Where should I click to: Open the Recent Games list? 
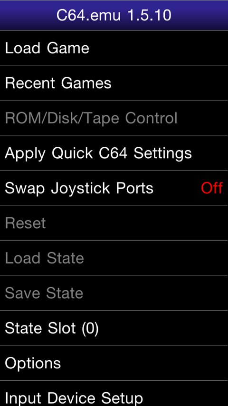pyautogui.click(x=114, y=83)
